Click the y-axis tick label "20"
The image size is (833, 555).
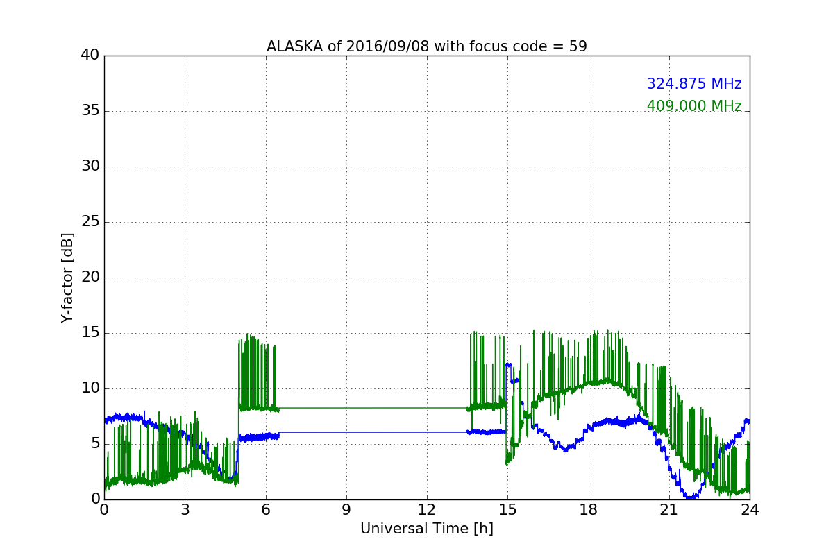[x=90, y=277]
